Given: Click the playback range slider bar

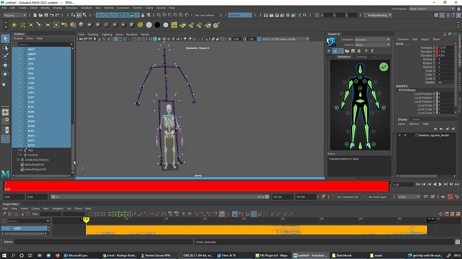Looking at the screenshot, I should tap(160, 197).
